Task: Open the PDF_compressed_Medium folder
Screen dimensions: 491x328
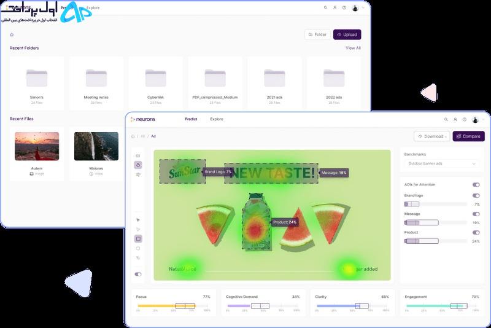Action: click(x=215, y=84)
